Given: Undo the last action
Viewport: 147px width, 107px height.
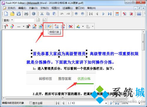Looking at the screenshot, I should click(62, 14).
